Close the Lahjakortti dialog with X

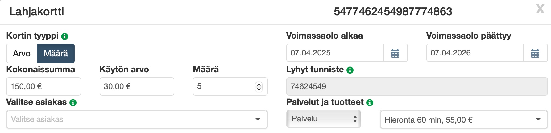tap(540, 9)
